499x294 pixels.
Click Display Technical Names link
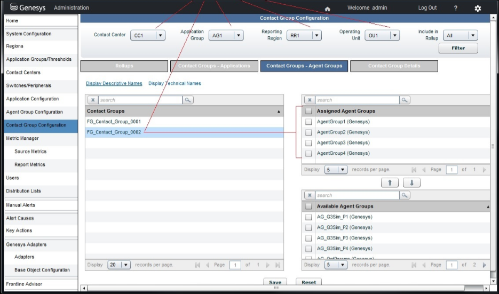click(175, 83)
